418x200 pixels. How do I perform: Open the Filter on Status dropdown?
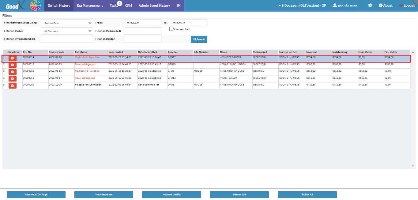pos(67,31)
